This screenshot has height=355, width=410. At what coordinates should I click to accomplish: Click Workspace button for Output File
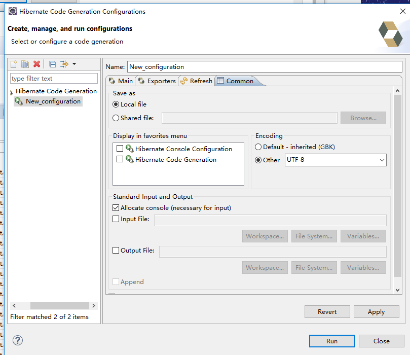[265, 267]
